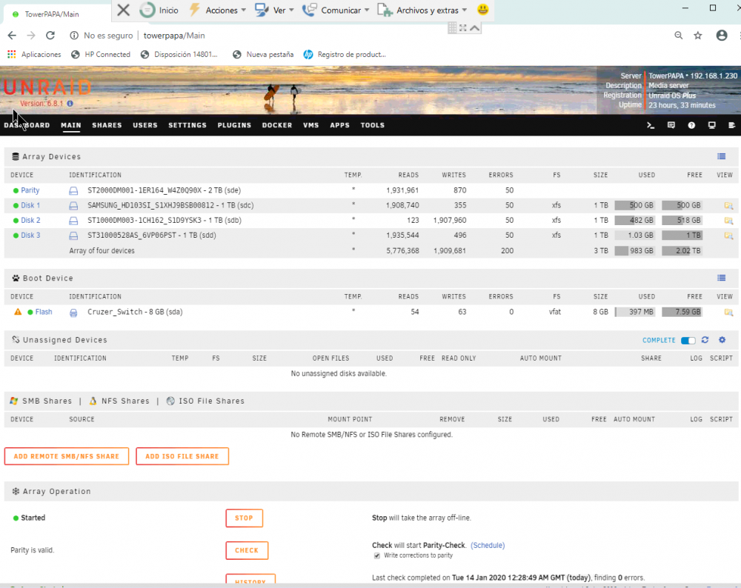
Task: Open the parity check Schedule link
Action: coord(488,546)
